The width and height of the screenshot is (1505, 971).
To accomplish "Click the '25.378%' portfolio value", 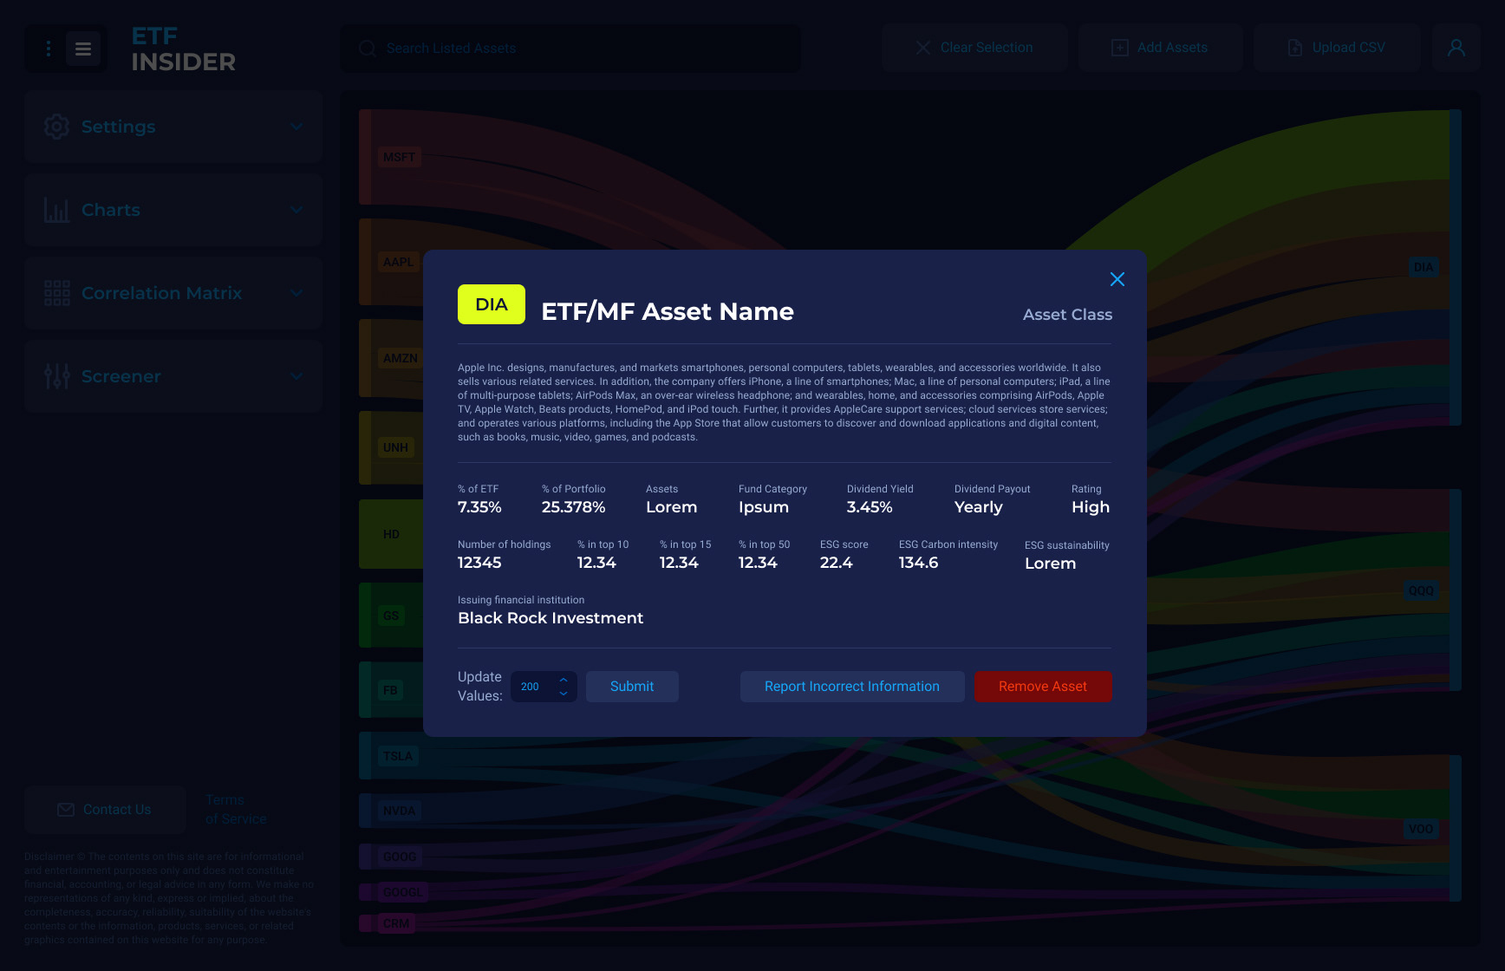I will click(573, 507).
